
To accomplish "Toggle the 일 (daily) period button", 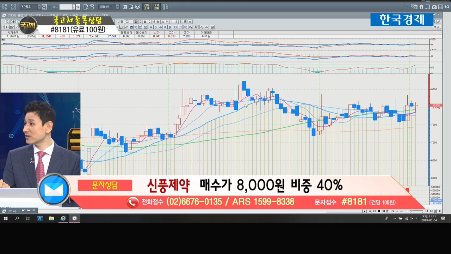I will [136, 22].
